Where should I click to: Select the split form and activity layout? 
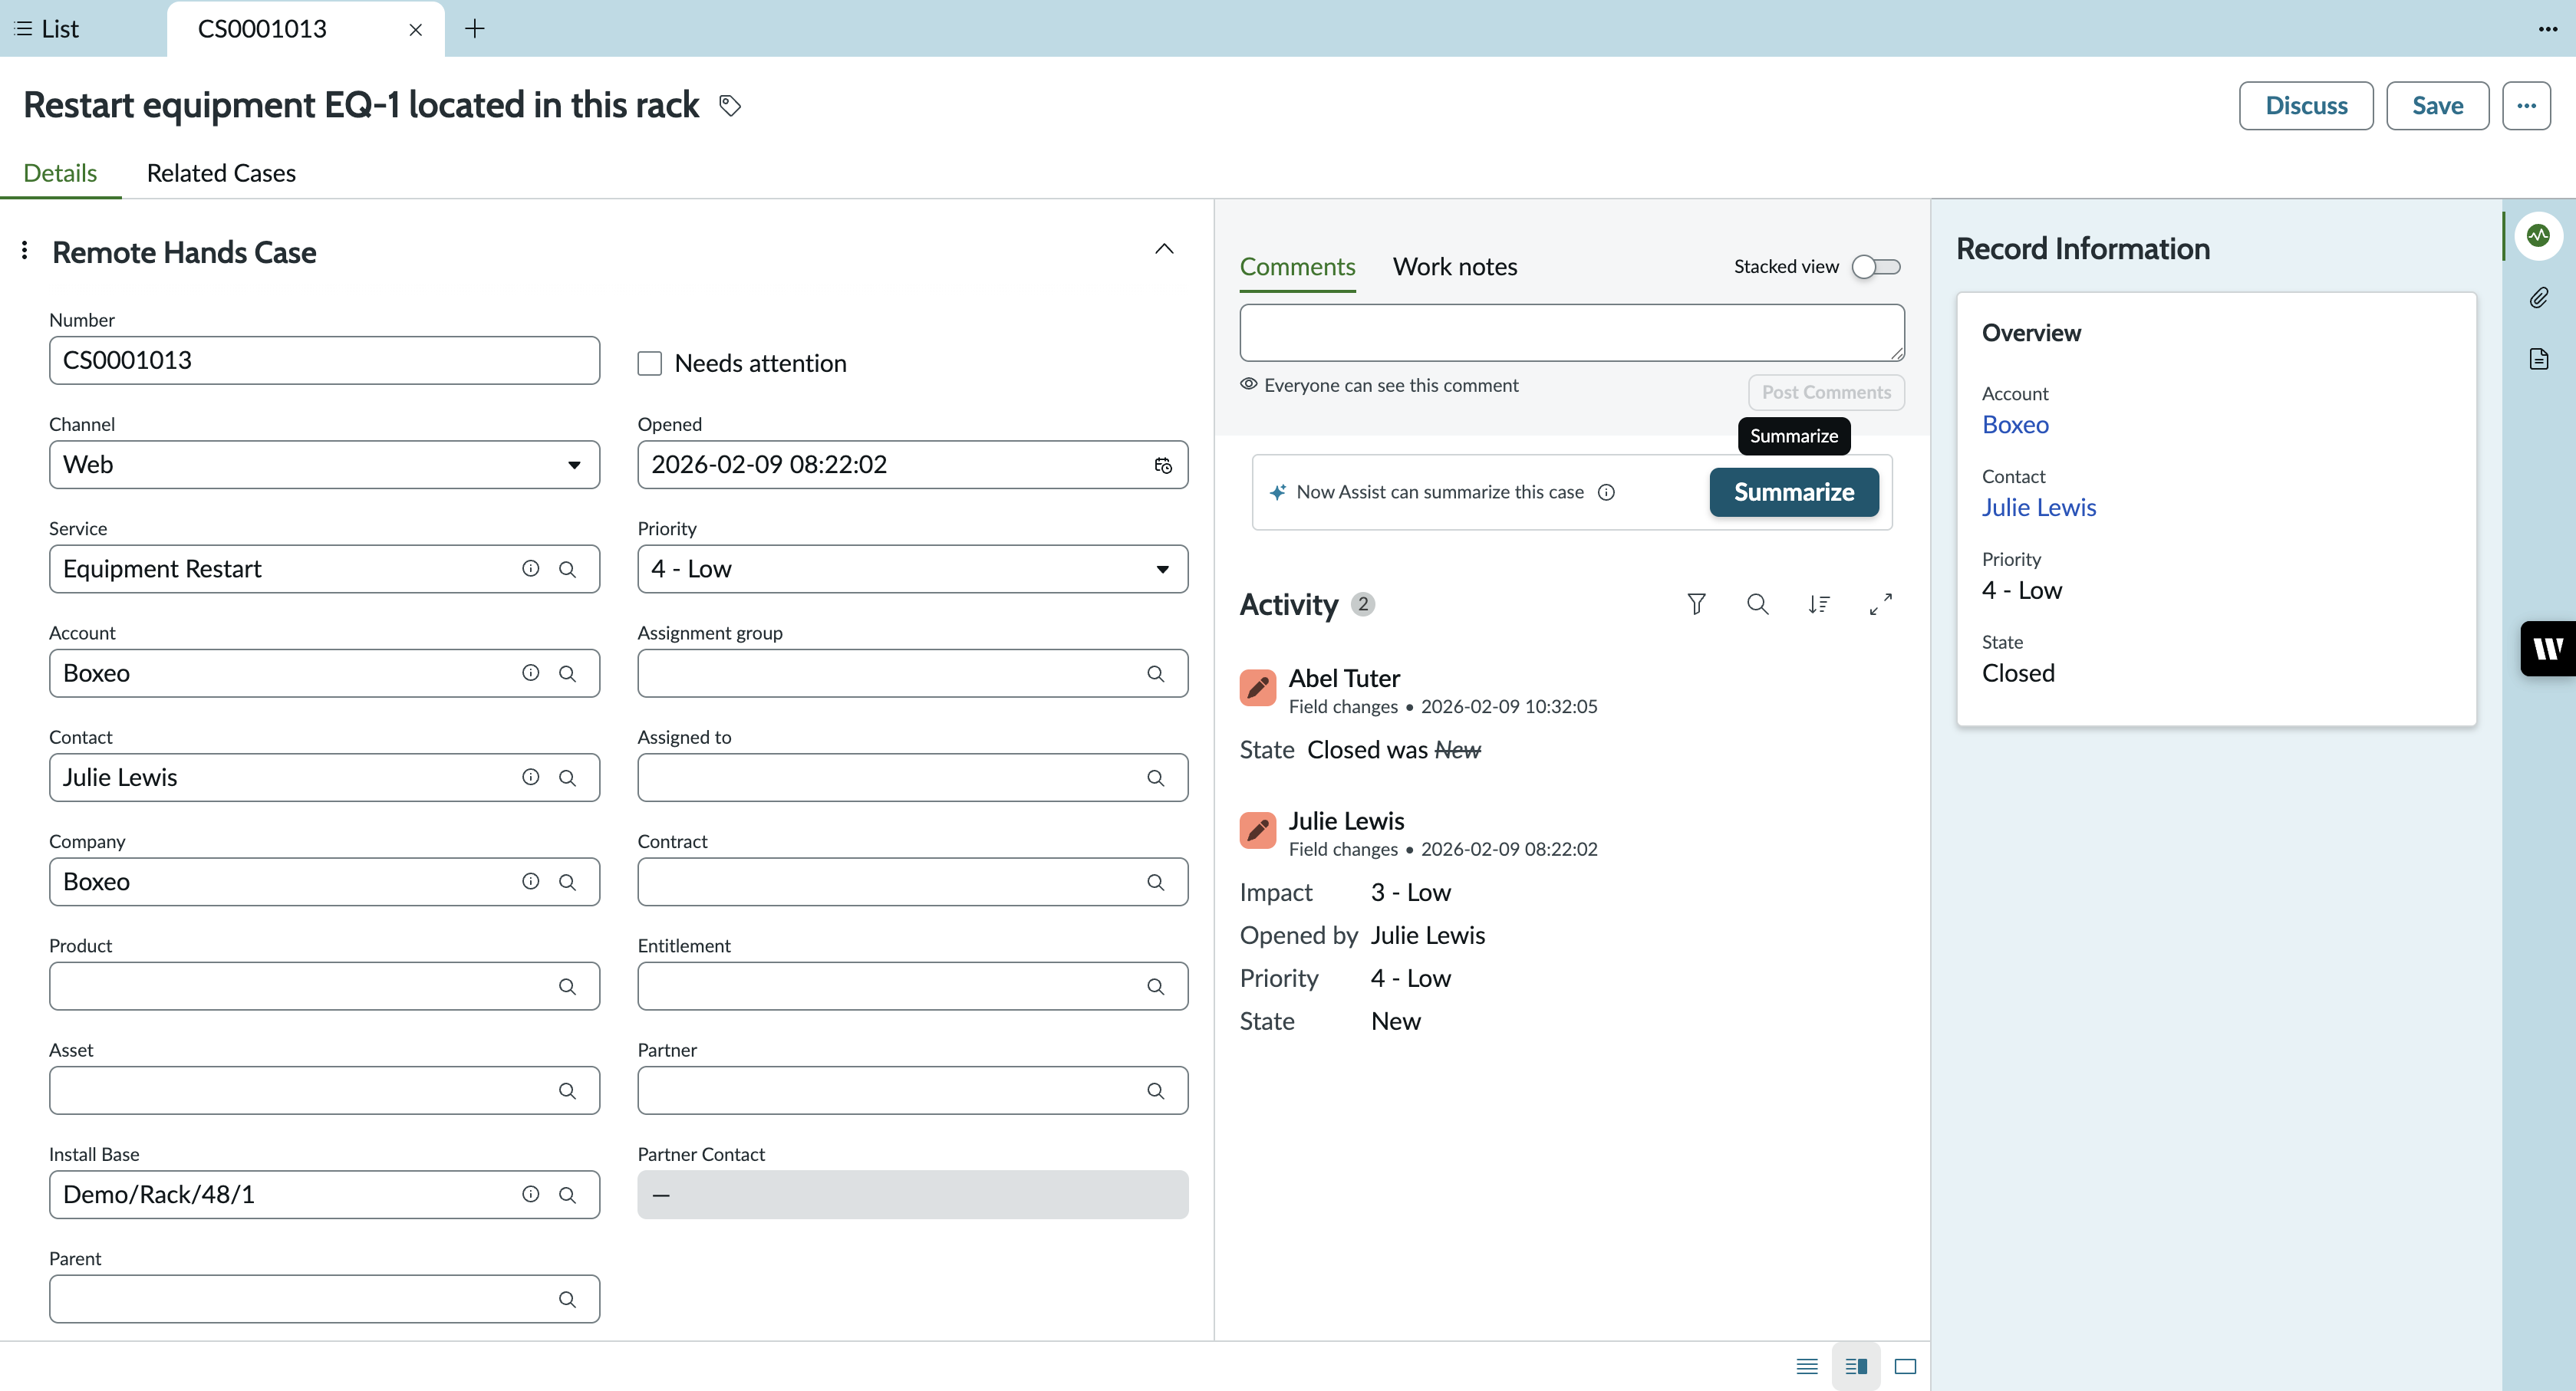tap(1856, 1366)
